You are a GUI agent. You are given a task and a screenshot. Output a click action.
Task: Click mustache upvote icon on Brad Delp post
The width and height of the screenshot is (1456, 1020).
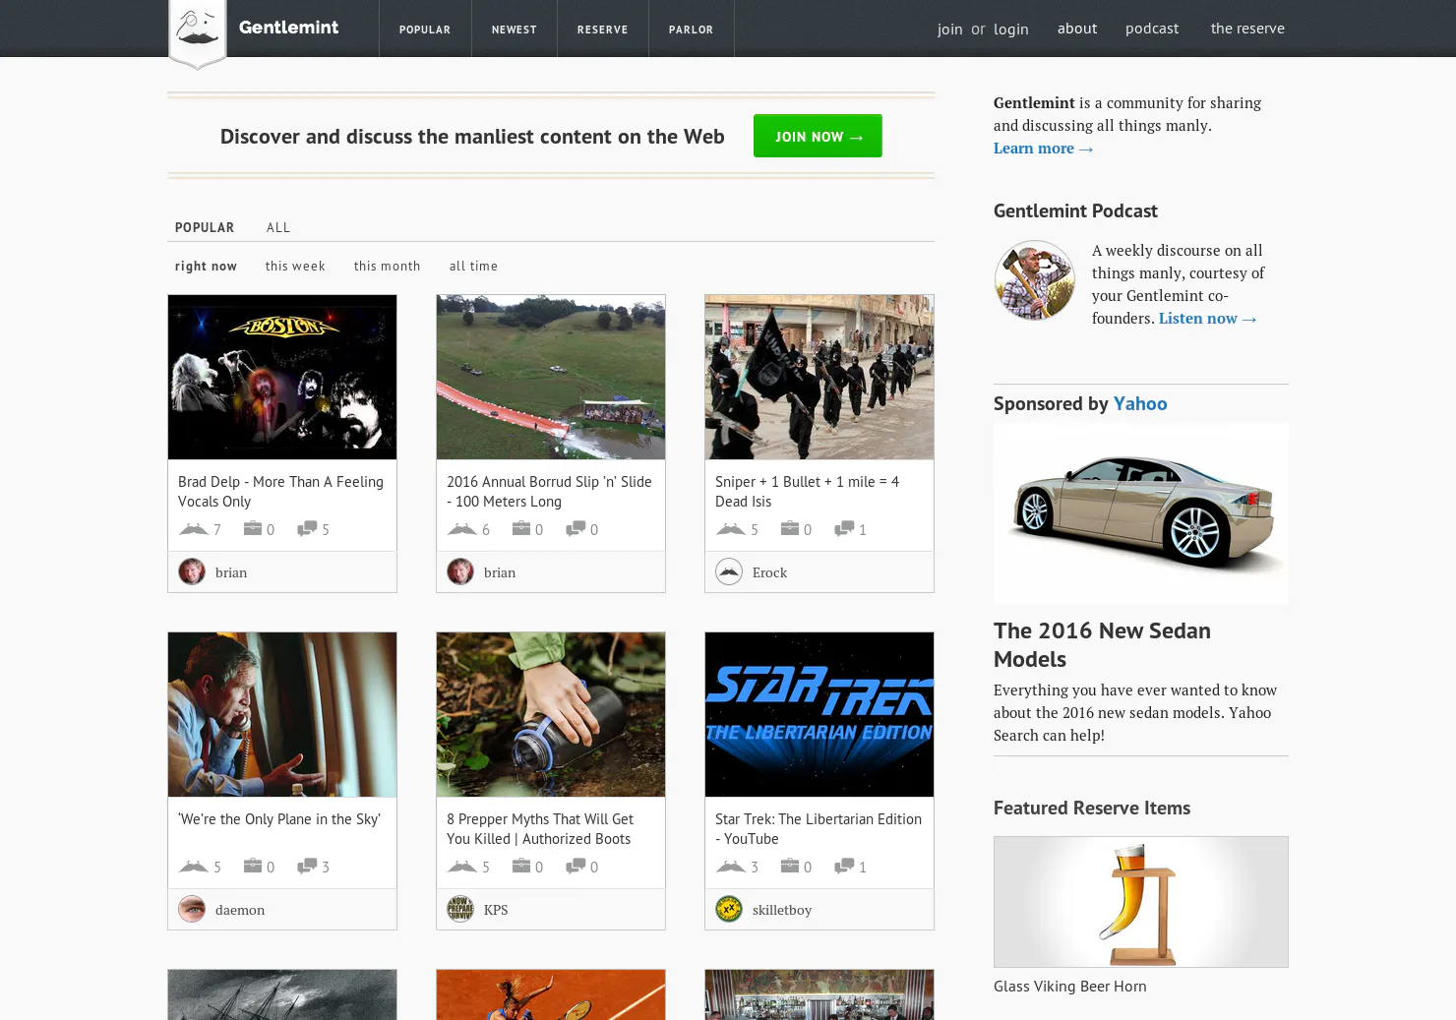(193, 528)
